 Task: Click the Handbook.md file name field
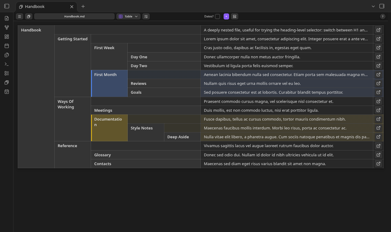pos(74,16)
